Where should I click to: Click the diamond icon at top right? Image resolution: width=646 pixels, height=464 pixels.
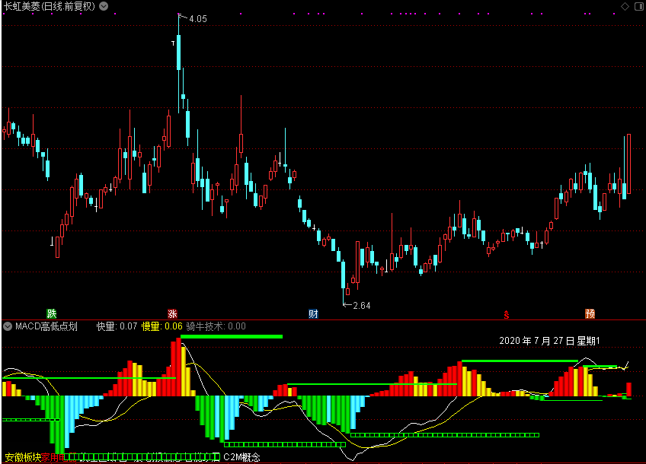(x=625, y=6)
